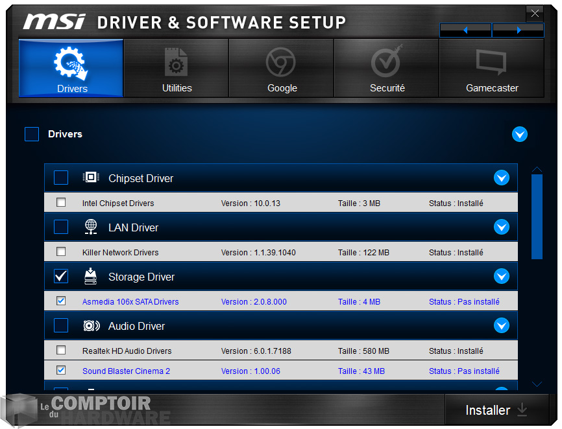Collapse the LAN Driver section chevron
Viewport: 562px width, 429px height.
502,227
